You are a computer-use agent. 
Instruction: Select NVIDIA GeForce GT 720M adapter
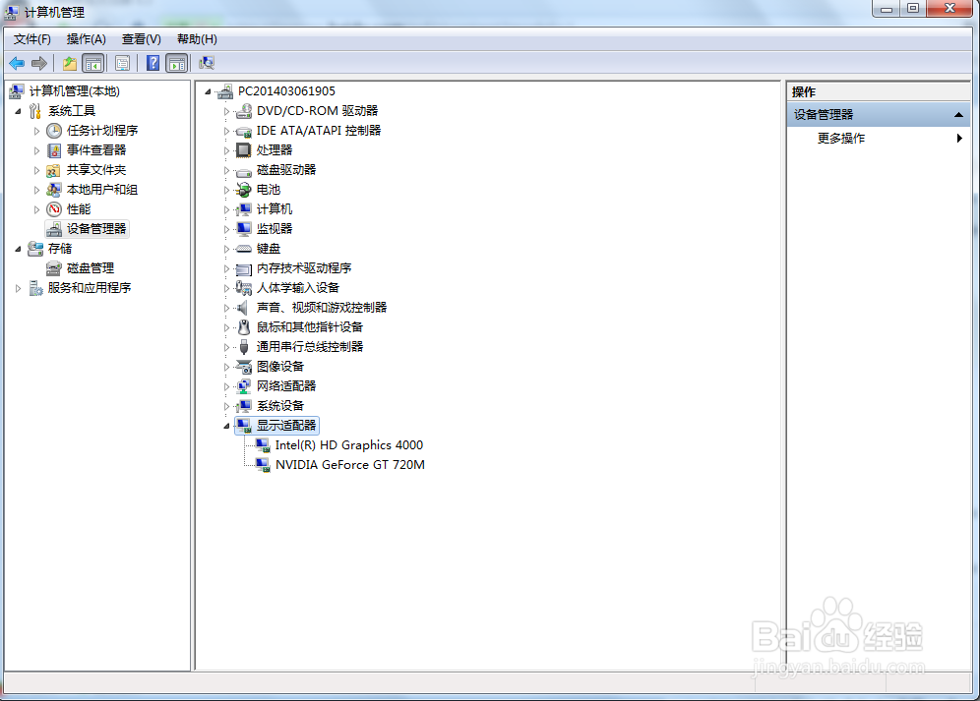[x=350, y=465]
